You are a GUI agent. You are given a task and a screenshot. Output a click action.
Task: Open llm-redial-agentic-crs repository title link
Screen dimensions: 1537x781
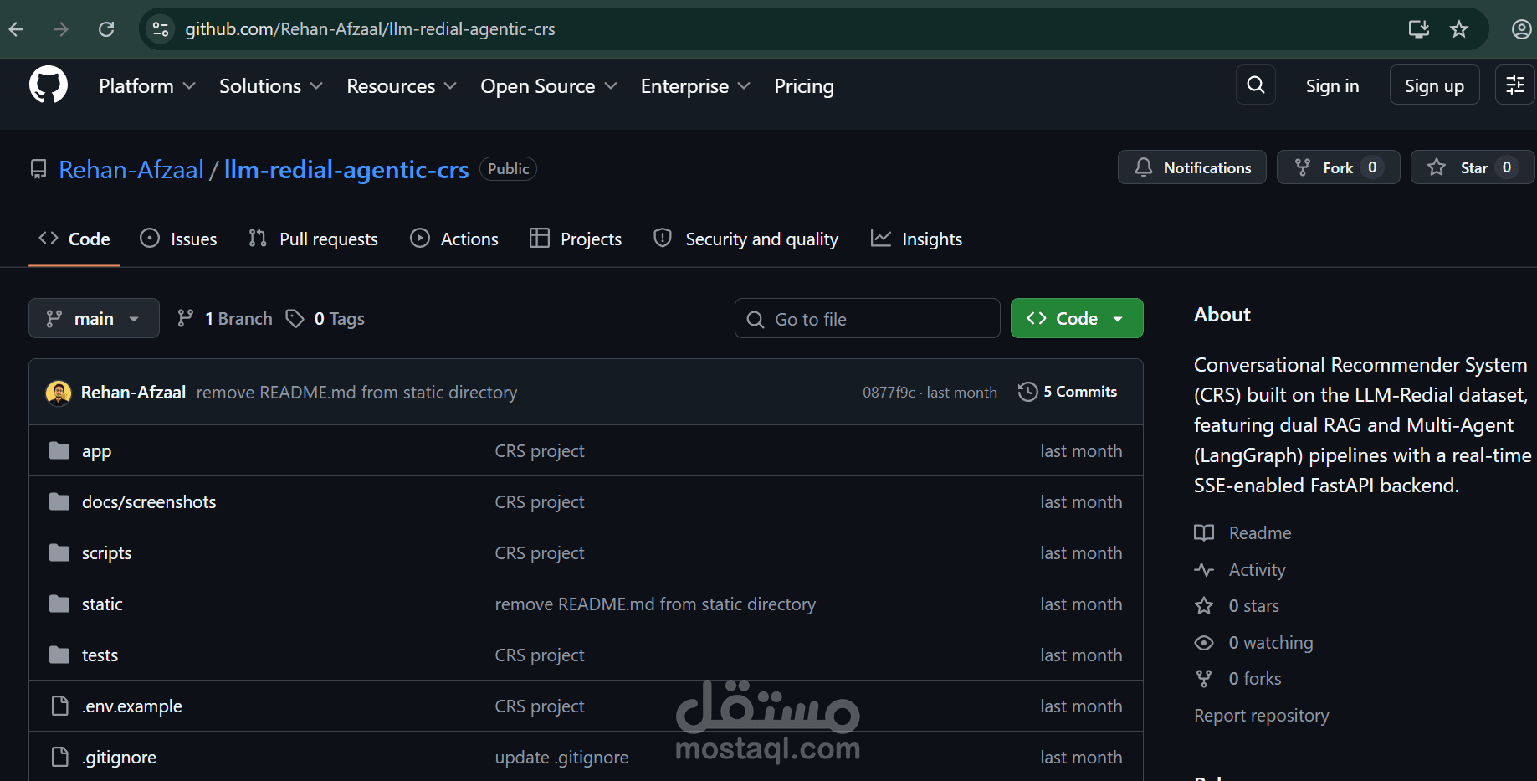click(346, 170)
